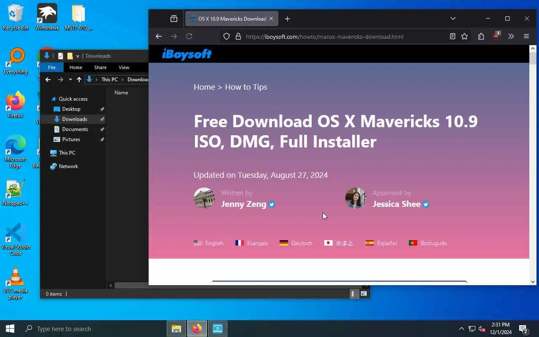Open File Explorer from the taskbar
Screen dimensions: 539x337
coord(176,329)
